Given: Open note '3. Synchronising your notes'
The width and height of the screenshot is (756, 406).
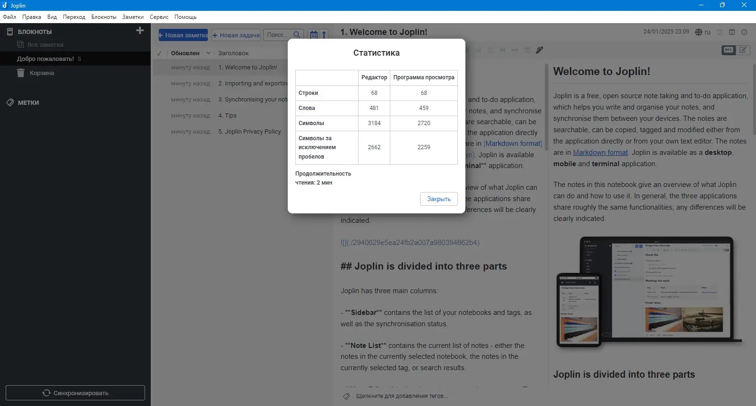Looking at the screenshot, I should pyautogui.click(x=254, y=100).
